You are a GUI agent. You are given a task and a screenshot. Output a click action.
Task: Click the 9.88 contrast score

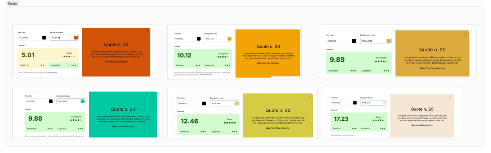(35, 119)
